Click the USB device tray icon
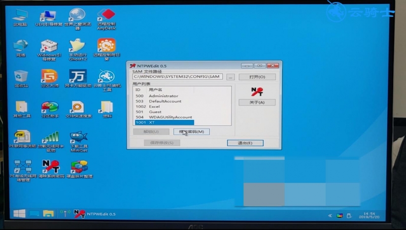Screen dimensions: 406x230 pyautogui.click(x=349, y=215)
